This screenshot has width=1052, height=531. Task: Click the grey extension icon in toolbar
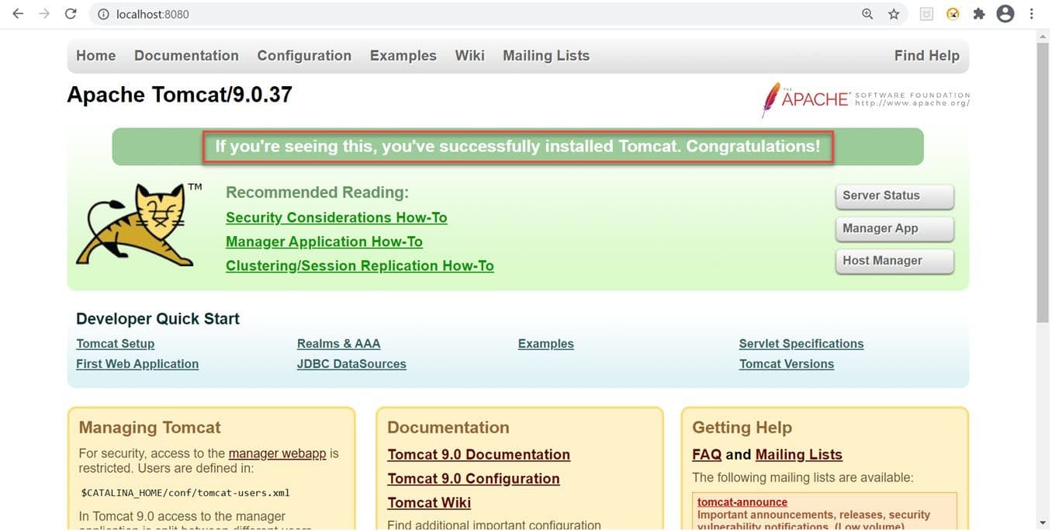pos(926,14)
